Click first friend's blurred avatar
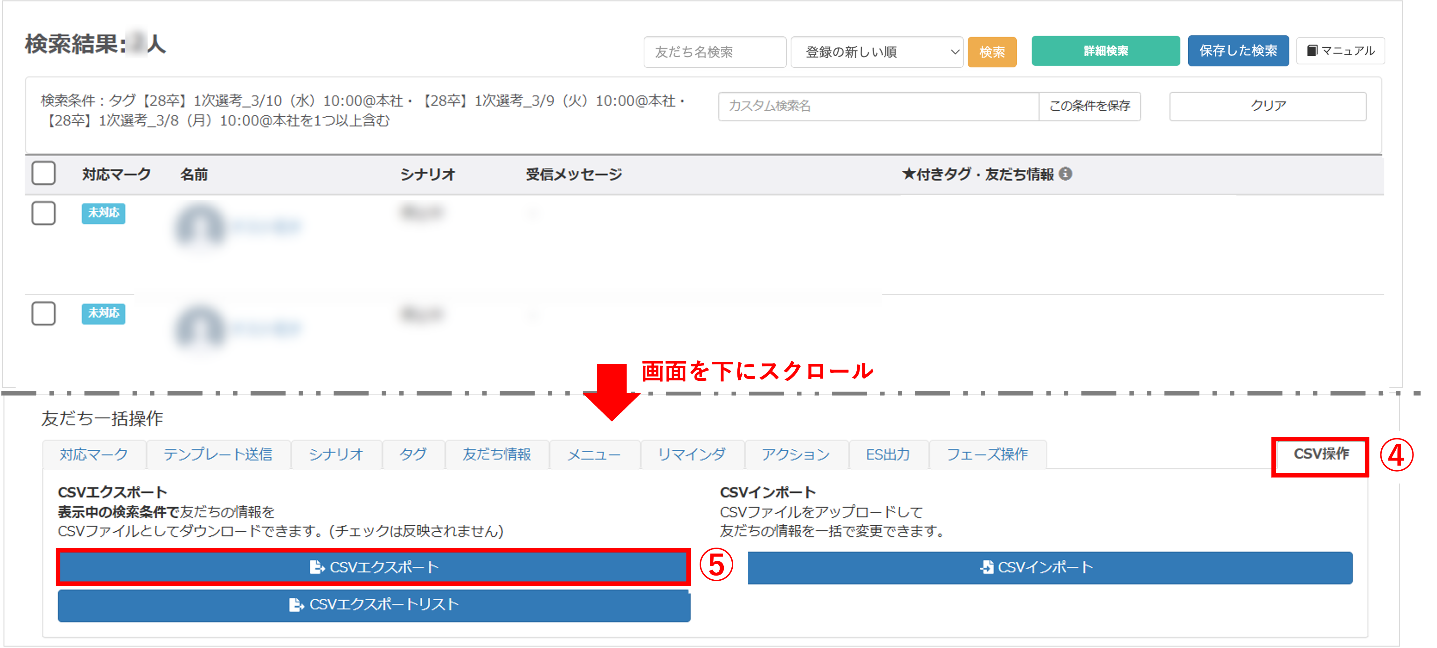 click(x=199, y=226)
